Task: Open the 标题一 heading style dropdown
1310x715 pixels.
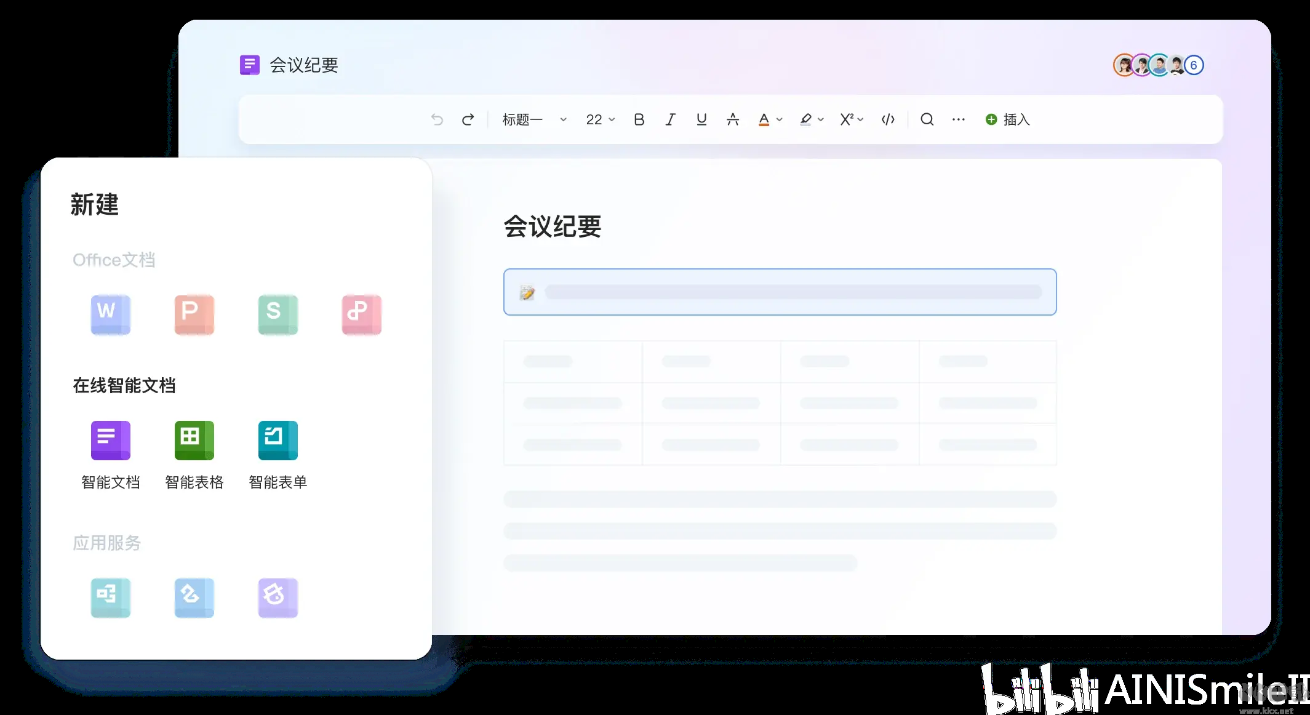Action: pos(534,119)
